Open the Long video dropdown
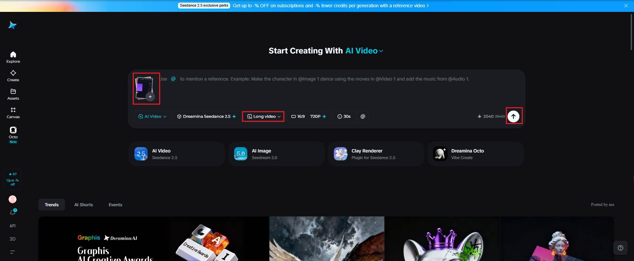Viewport: 634px width, 261px height. [264, 116]
